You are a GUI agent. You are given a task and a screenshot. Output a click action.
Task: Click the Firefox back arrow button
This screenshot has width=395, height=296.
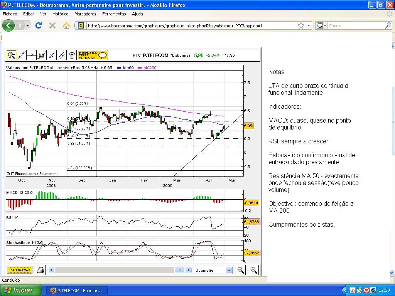(8, 25)
